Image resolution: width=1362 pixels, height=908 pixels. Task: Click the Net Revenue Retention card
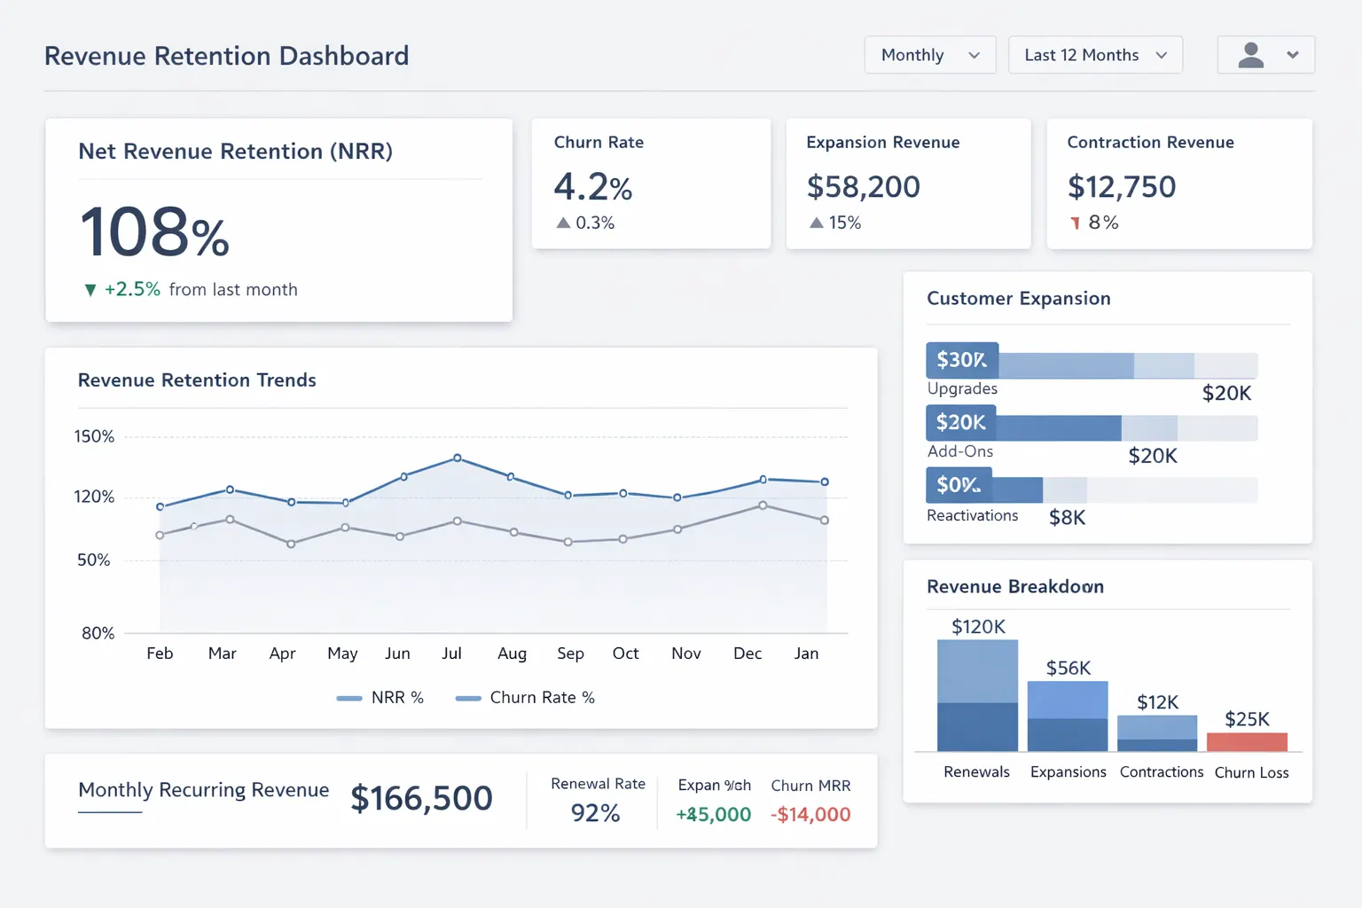pos(278,220)
